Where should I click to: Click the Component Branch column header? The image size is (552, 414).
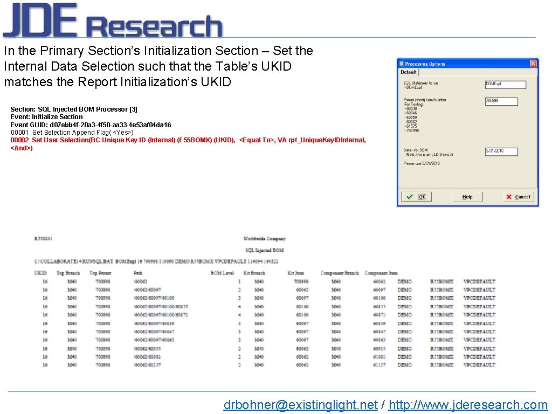(x=340, y=273)
